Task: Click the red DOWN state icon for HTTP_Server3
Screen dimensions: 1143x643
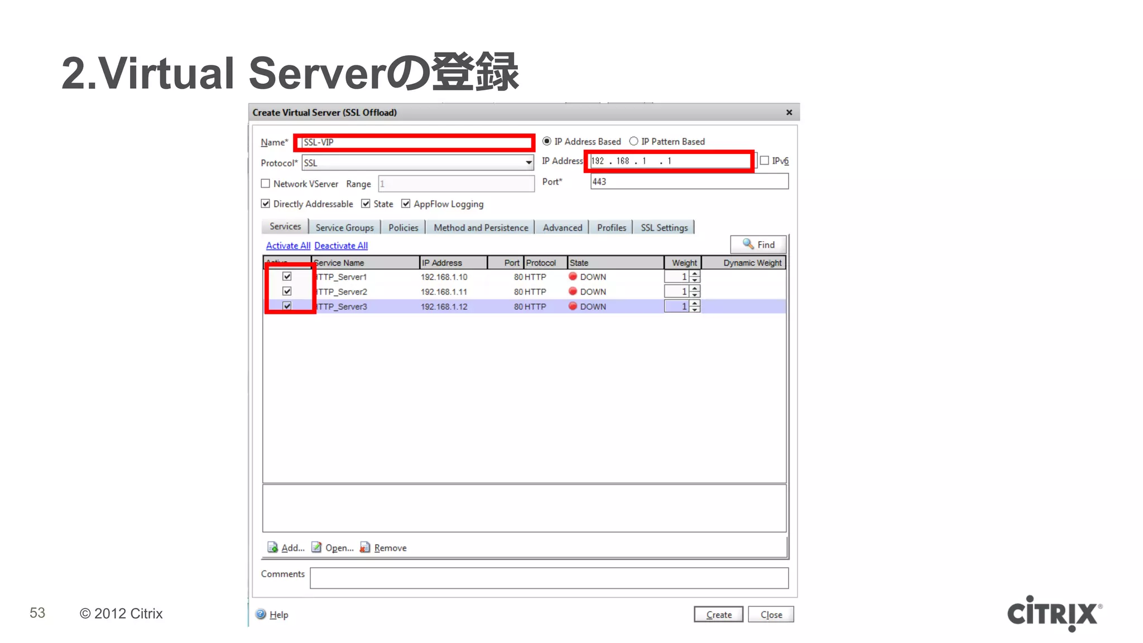Action: (x=573, y=306)
